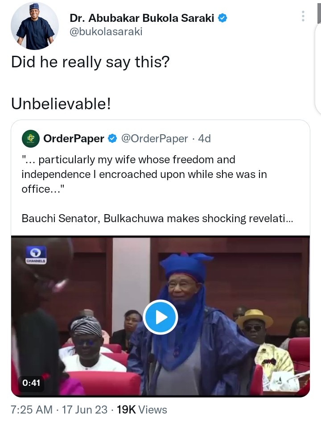
Task: View the 19K Views count
Action: pos(142,409)
